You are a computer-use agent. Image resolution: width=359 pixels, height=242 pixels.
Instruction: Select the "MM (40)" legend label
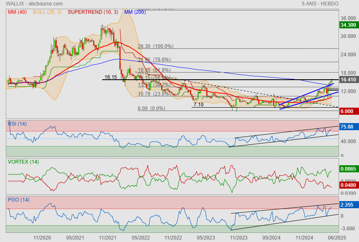(17, 12)
